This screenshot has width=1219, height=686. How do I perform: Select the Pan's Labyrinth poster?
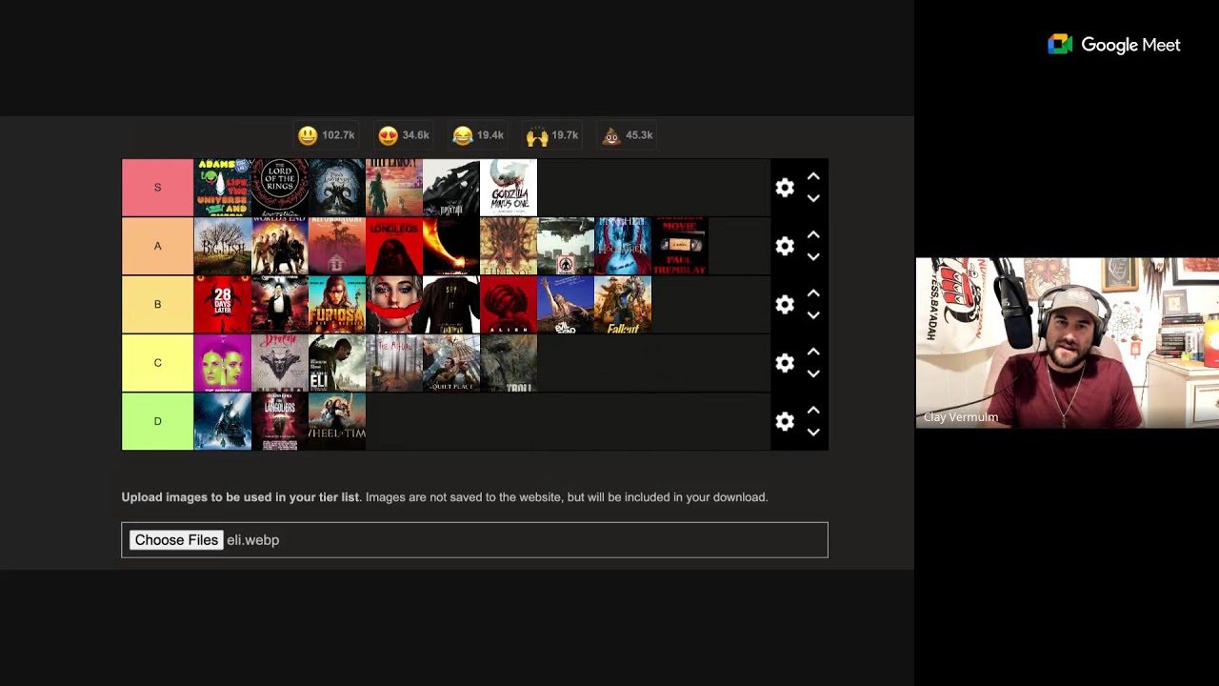337,188
